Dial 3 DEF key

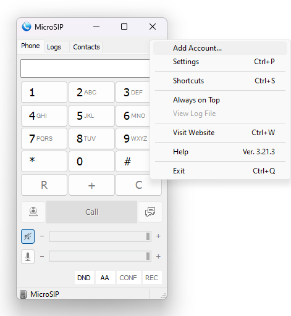coord(133,93)
